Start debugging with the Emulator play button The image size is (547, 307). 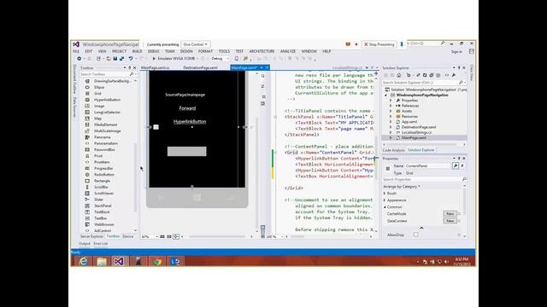(154, 59)
